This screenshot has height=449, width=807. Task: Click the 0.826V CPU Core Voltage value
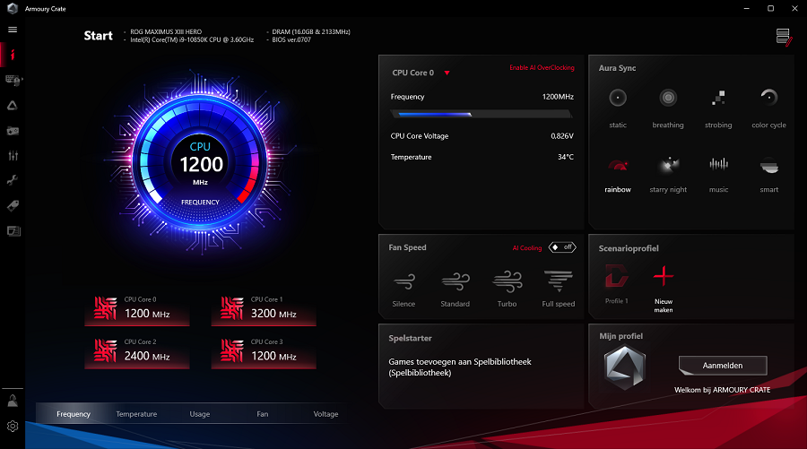(562, 136)
